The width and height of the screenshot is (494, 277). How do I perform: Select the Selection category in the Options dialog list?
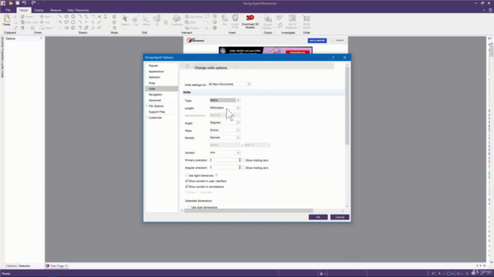coord(154,77)
